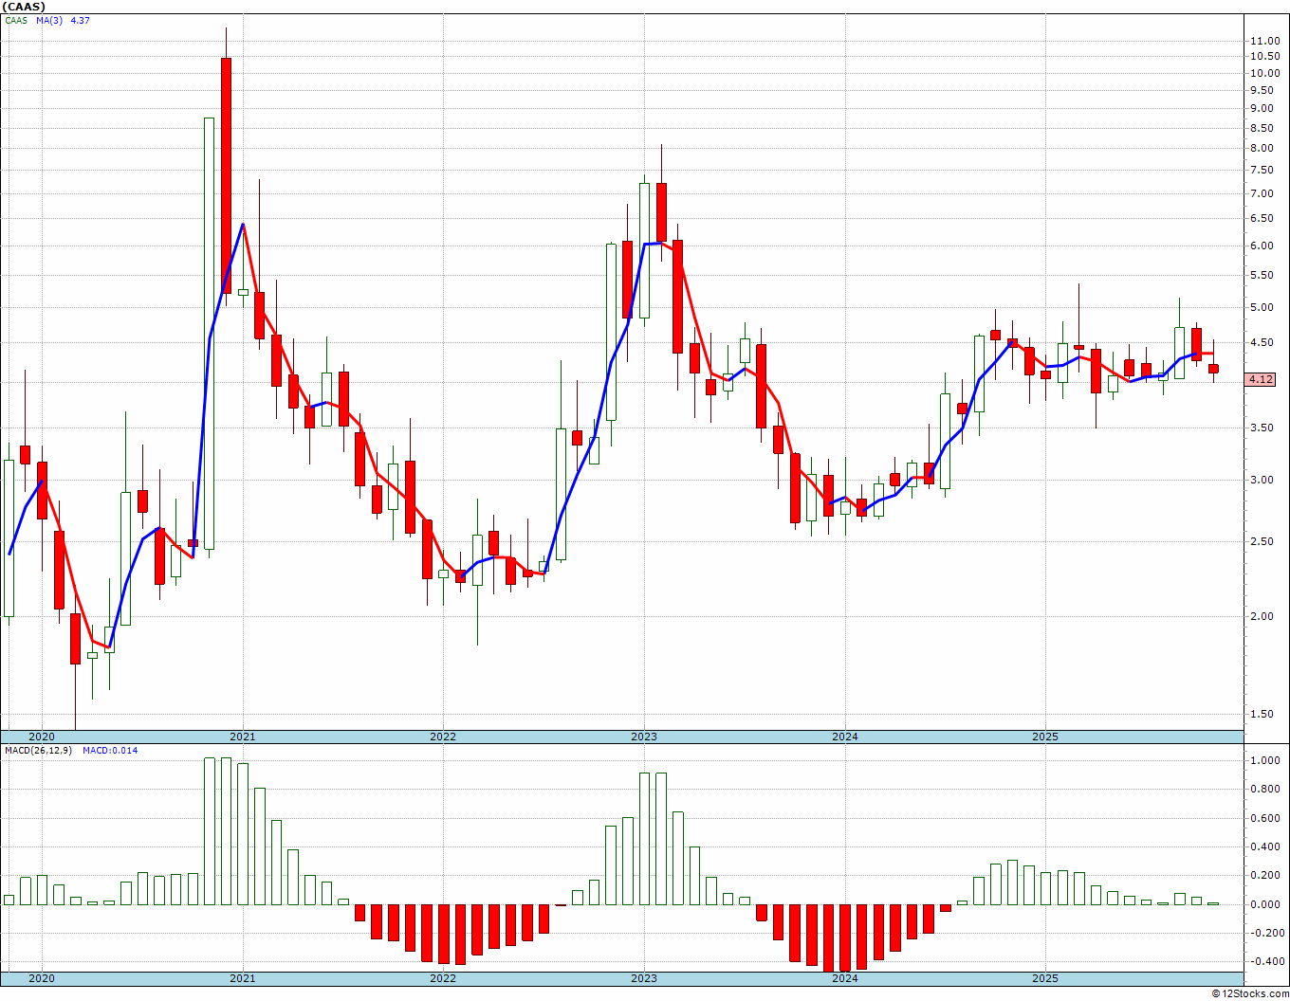Click the 0.600 MACD axis label
The height and width of the screenshot is (1001, 1290).
1264,818
